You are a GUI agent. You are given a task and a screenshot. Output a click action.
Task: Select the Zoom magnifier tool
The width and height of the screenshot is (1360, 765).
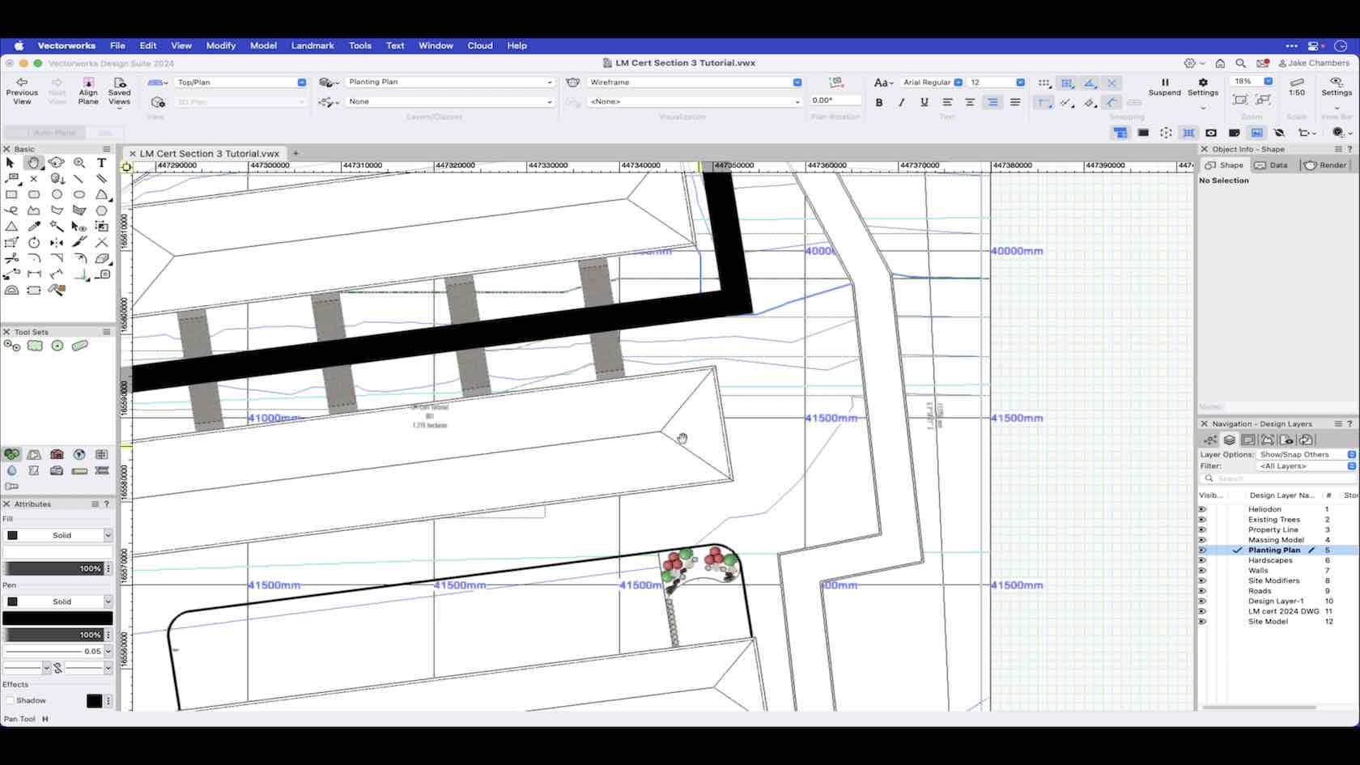click(x=79, y=163)
